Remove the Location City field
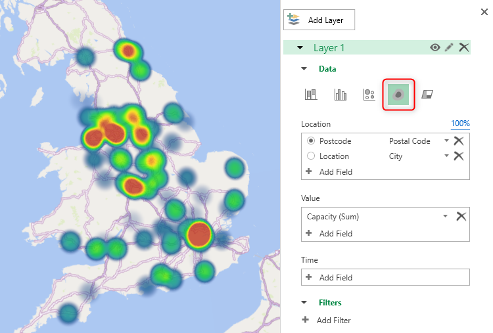 459,156
